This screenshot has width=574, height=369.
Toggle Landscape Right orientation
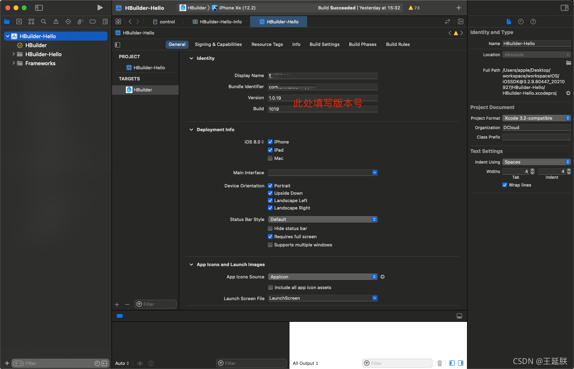click(270, 208)
